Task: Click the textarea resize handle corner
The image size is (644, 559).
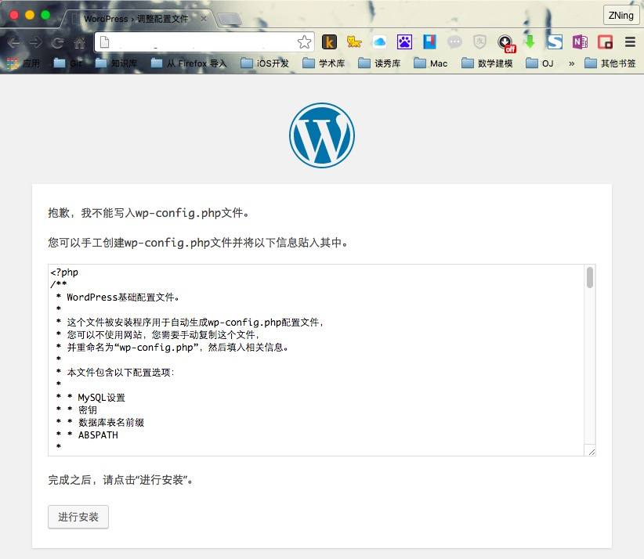Action: click(x=592, y=452)
